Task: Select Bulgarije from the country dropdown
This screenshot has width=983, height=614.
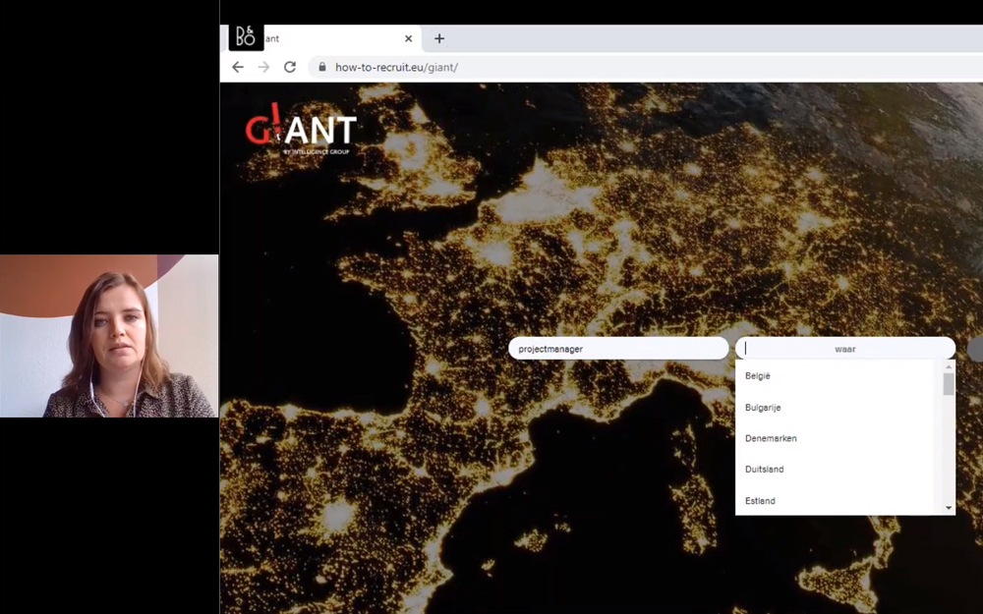Action: [765, 407]
